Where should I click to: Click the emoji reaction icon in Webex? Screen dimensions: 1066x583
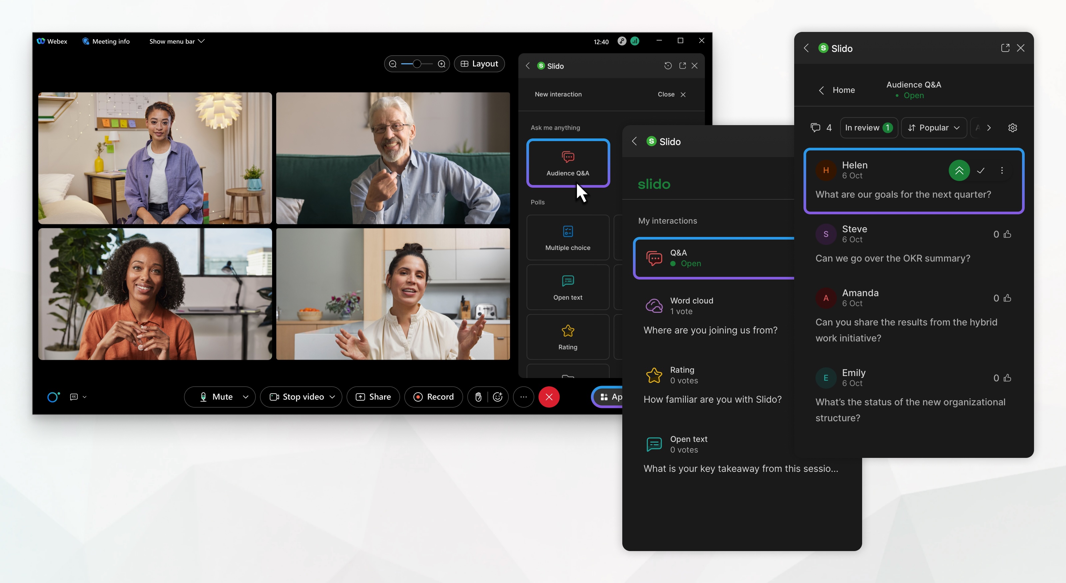point(497,396)
